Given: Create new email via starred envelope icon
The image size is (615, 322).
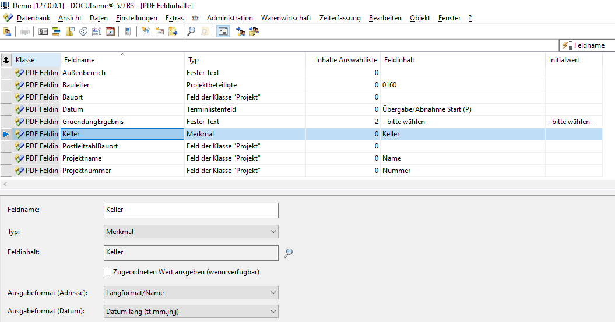Looking at the screenshot, I should coord(160,31).
